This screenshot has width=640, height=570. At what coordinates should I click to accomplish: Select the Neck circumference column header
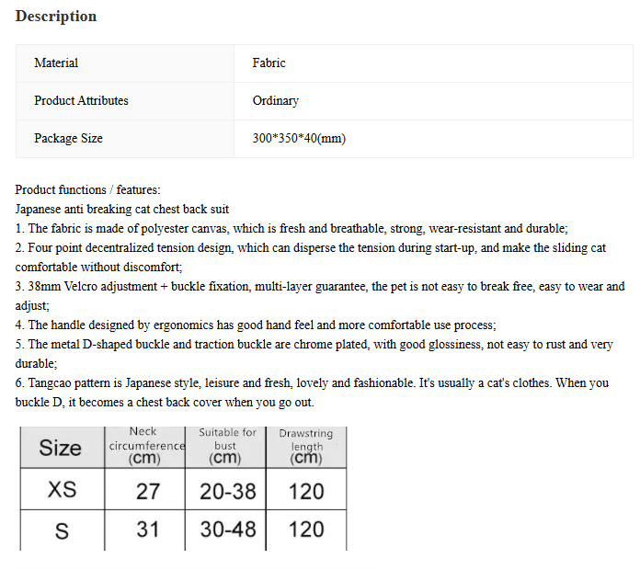145,447
